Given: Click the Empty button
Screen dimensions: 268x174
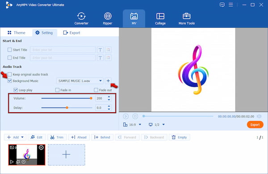Looking at the screenshot, I should [179, 137].
